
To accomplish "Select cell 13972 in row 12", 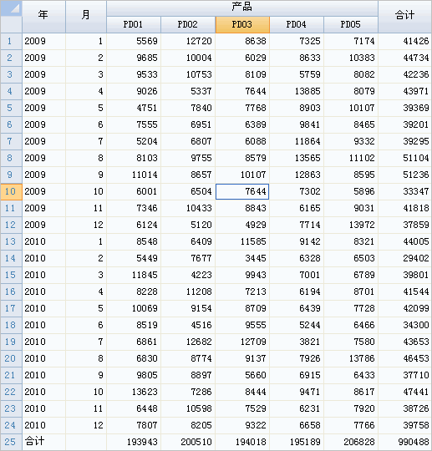I will tap(351, 225).
